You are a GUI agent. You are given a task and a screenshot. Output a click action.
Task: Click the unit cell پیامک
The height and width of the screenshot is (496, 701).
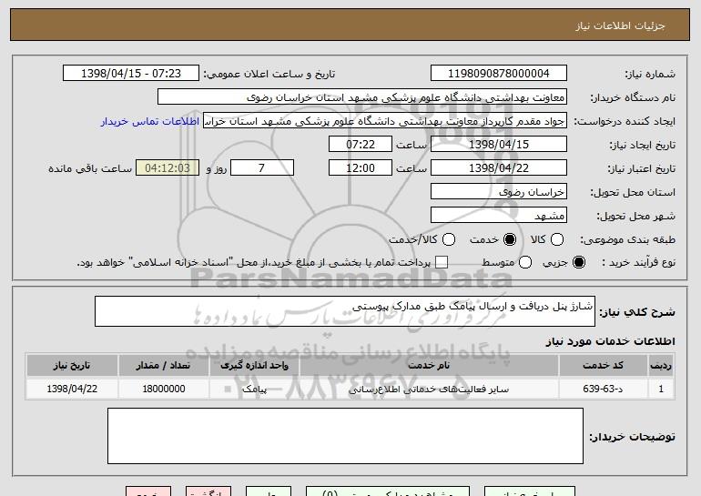(x=254, y=389)
